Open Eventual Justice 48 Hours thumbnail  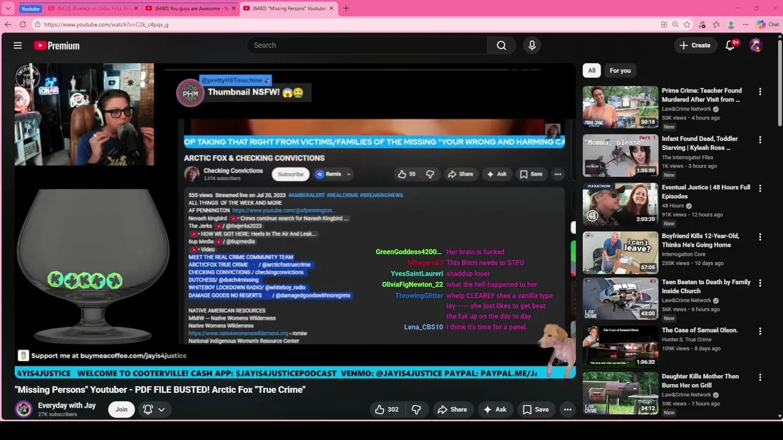click(x=620, y=204)
